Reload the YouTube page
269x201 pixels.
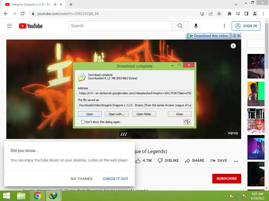[23, 14]
